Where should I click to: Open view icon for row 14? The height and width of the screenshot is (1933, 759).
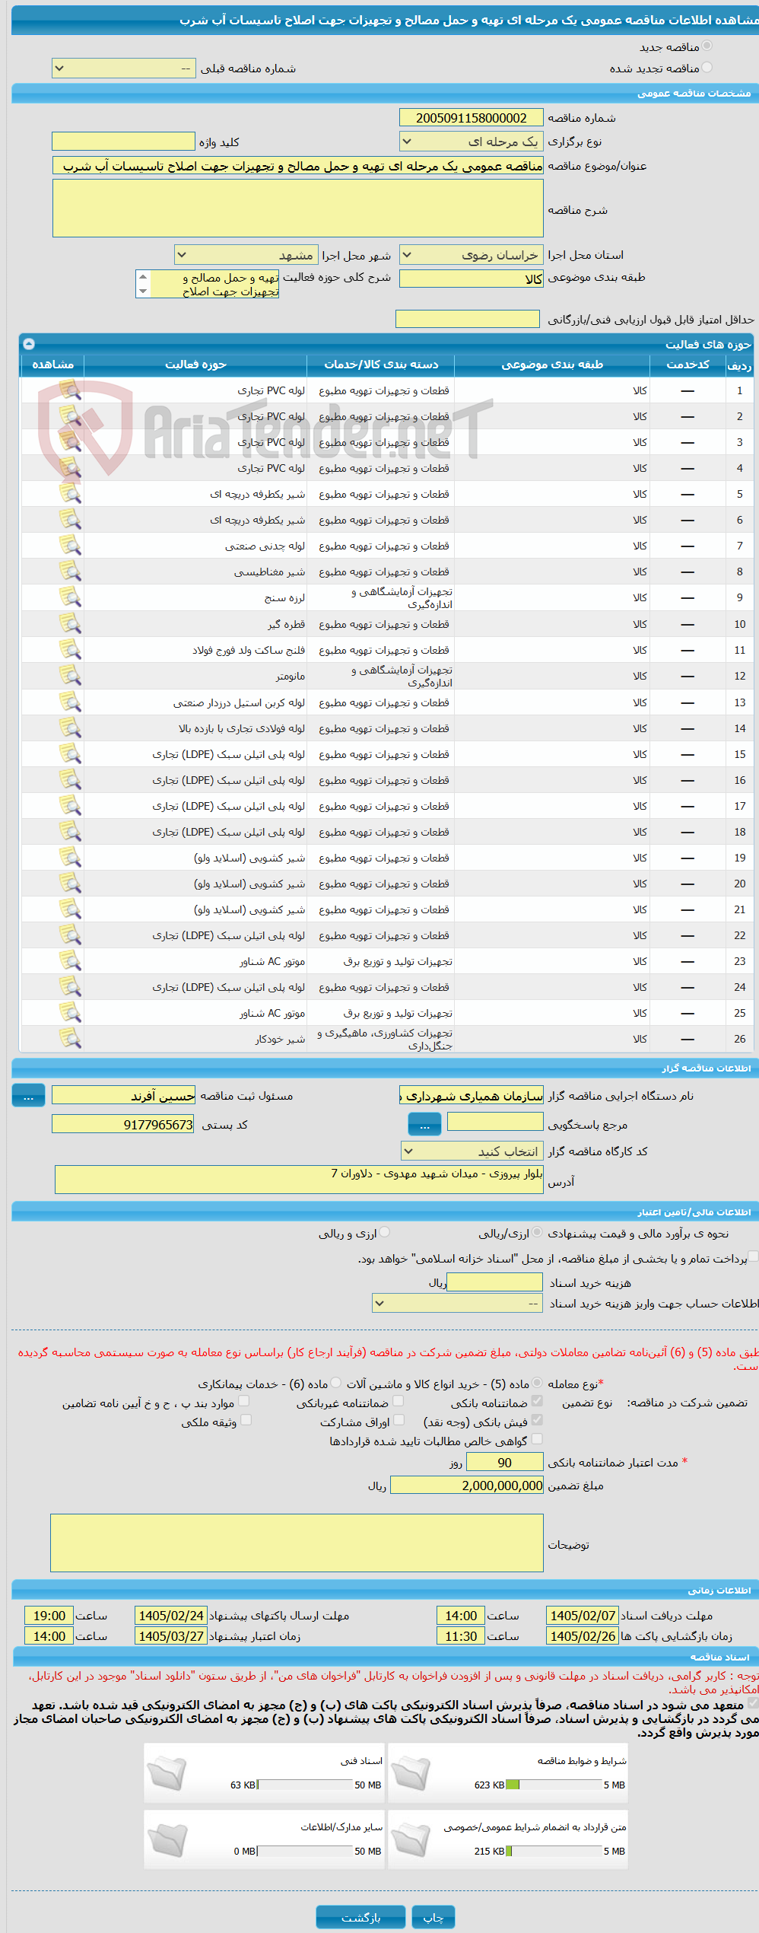coord(70,728)
